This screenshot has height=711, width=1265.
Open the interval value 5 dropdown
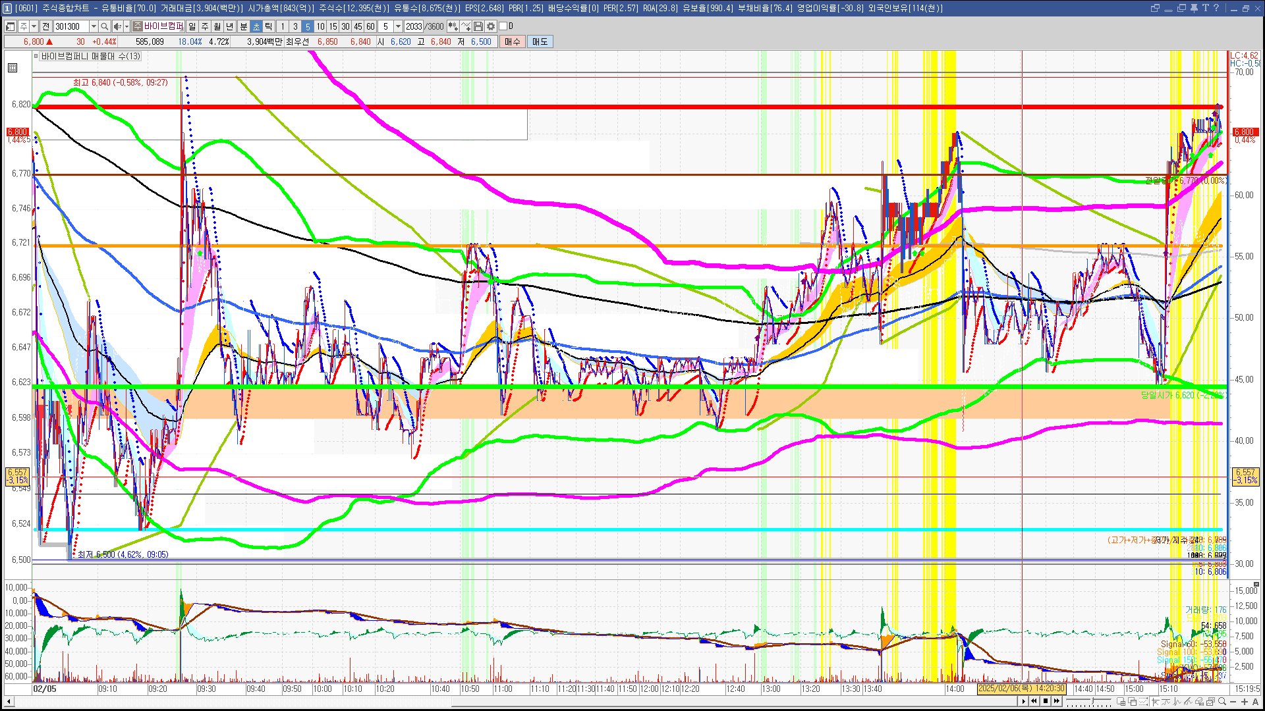click(x=398, y=26)
